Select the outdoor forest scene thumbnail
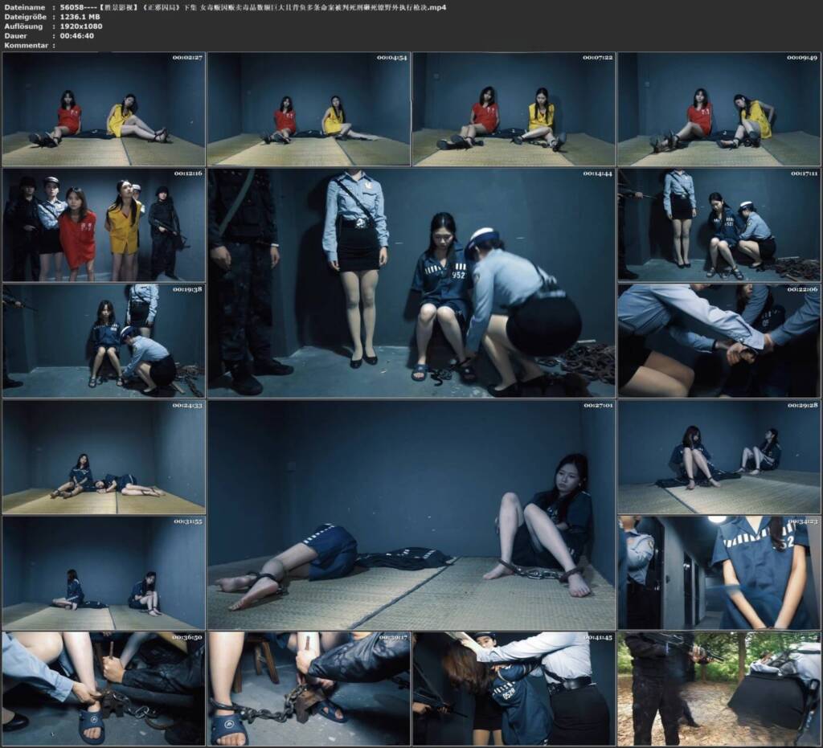This screenshot has width=823, height=748. tap(719, 689)
